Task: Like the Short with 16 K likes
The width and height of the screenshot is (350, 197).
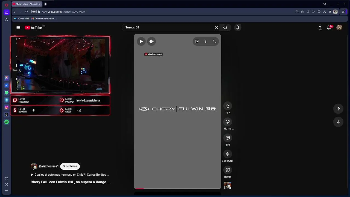Action: click(x=227, y=106)
